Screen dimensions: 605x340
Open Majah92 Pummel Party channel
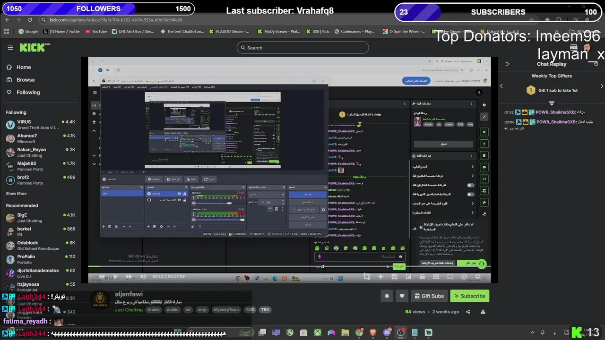pos(42,166)
